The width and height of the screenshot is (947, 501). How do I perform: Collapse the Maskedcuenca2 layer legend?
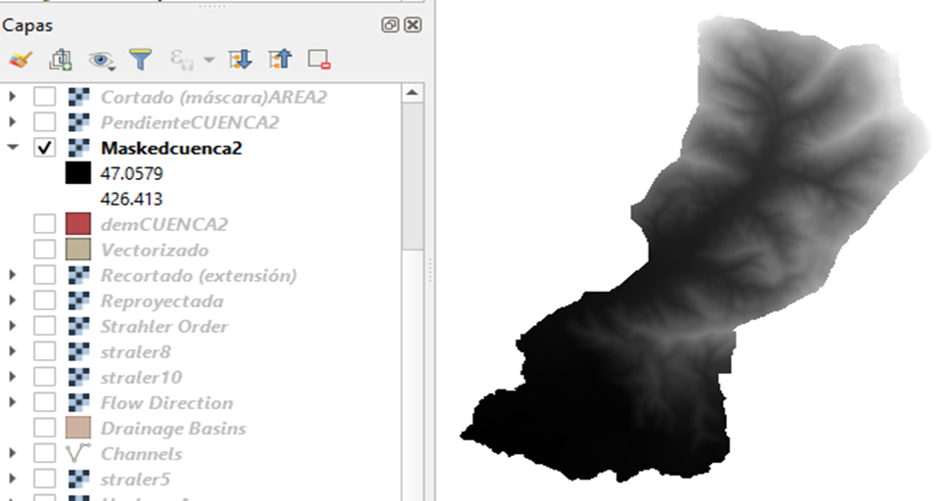(13, 149)
